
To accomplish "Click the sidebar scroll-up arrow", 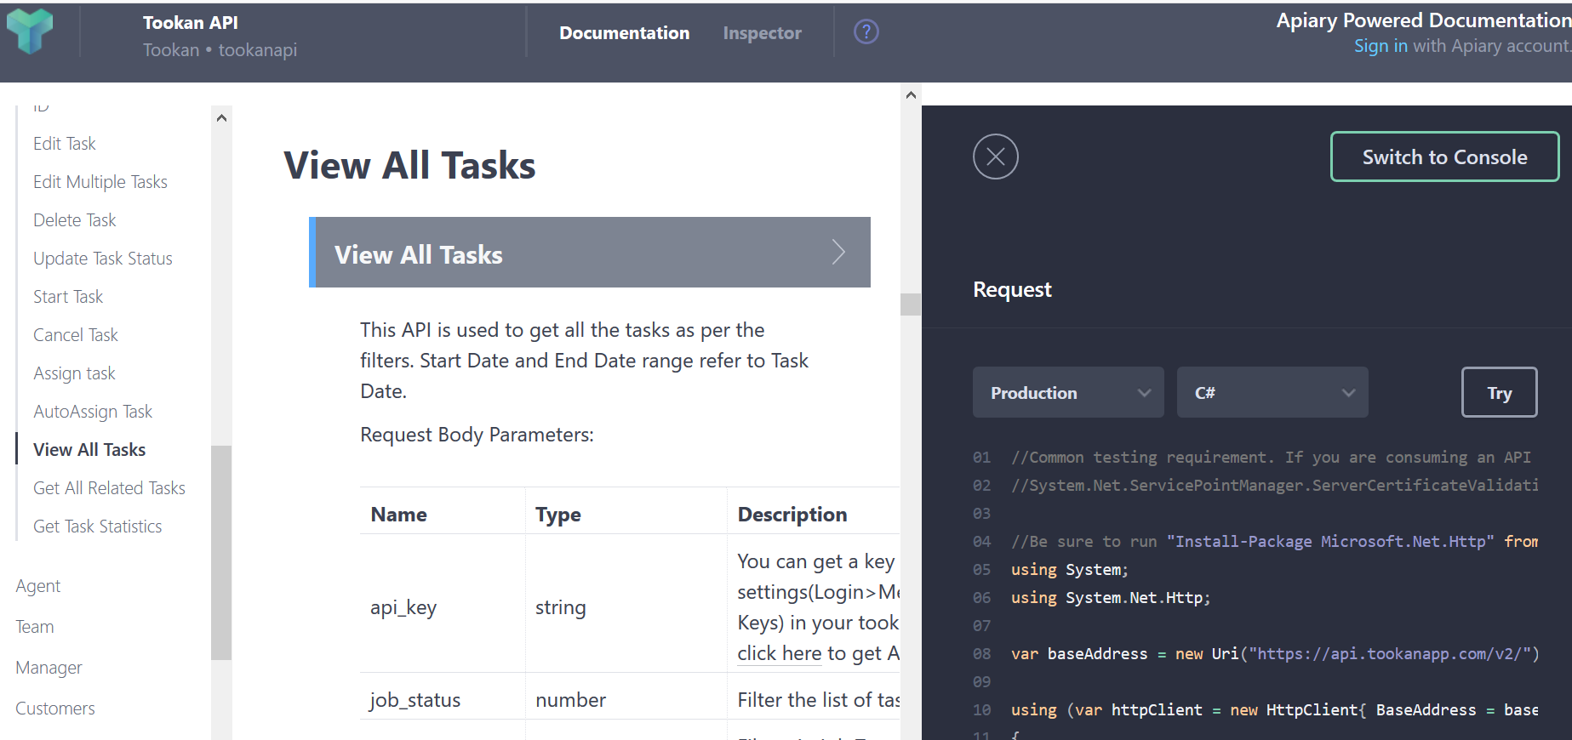I will (x=221, y=118).
